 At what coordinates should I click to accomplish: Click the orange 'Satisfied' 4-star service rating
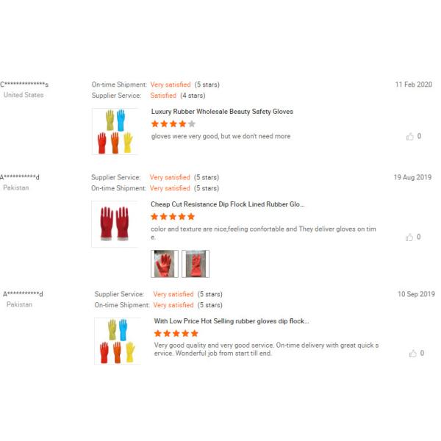[x=163, y=96]
